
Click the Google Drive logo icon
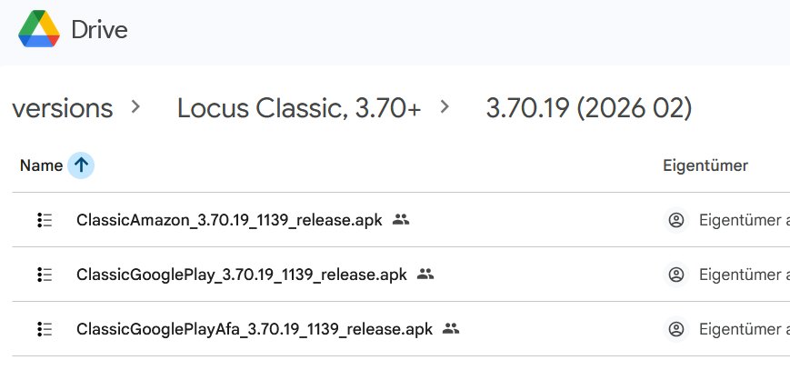pos(40,30)
